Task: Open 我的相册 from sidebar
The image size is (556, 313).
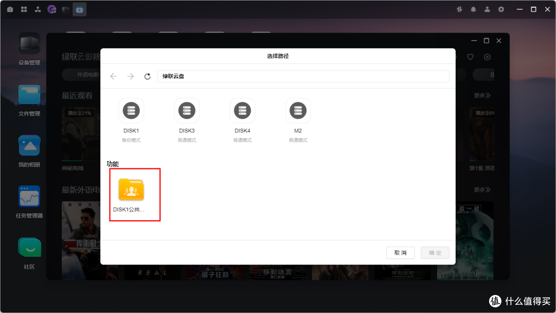Action: [29, 151]
